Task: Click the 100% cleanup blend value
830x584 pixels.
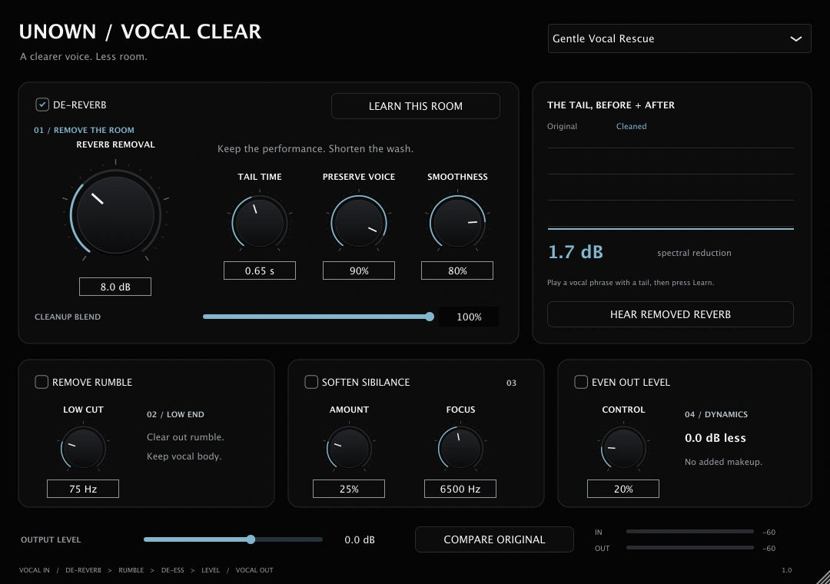Action: 469,317
